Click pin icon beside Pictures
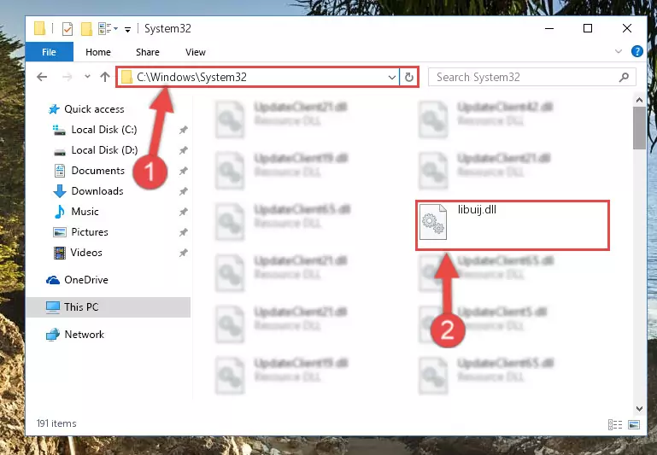Image resolution: width=657 pixels, height=455 pixels. (x=184, y=232)
